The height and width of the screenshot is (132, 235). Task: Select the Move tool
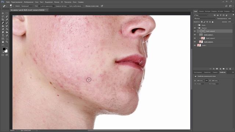click(3, 13)
